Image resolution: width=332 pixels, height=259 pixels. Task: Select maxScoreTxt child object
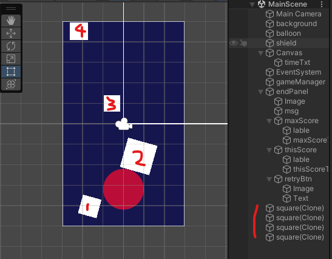point(311,140)
